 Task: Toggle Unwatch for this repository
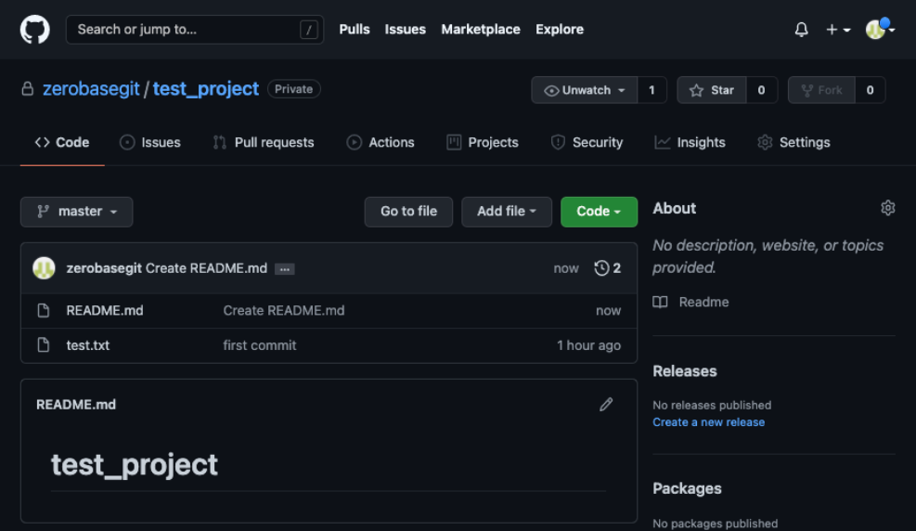[x=585, y=90]
